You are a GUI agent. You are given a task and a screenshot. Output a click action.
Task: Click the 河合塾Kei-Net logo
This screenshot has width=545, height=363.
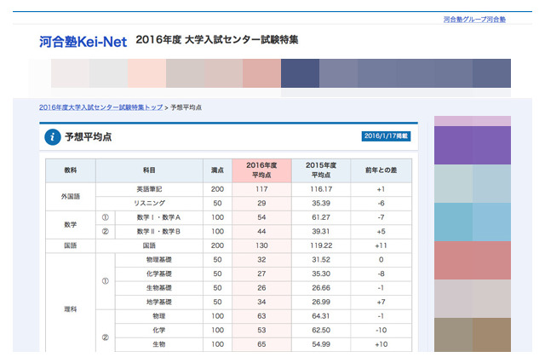pos(83,42)
